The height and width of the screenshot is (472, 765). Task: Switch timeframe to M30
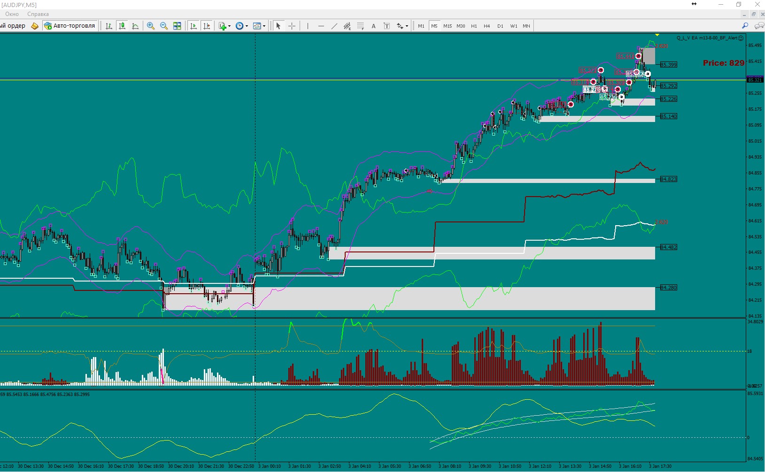coord(461,26)
